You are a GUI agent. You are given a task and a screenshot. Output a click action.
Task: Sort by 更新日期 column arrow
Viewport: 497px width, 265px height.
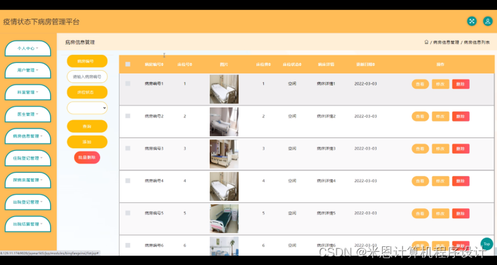point(374,65)
